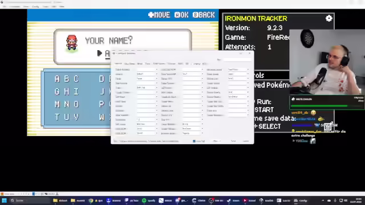Show hidden system tray icons

click(323, 200)
